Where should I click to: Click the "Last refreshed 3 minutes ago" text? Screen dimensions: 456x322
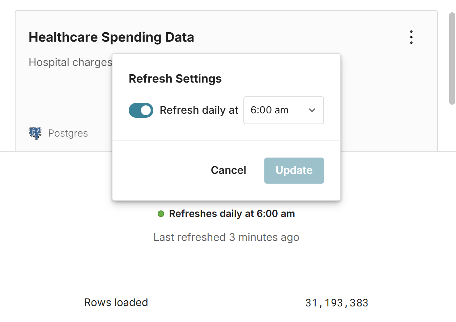coord(226,237)
